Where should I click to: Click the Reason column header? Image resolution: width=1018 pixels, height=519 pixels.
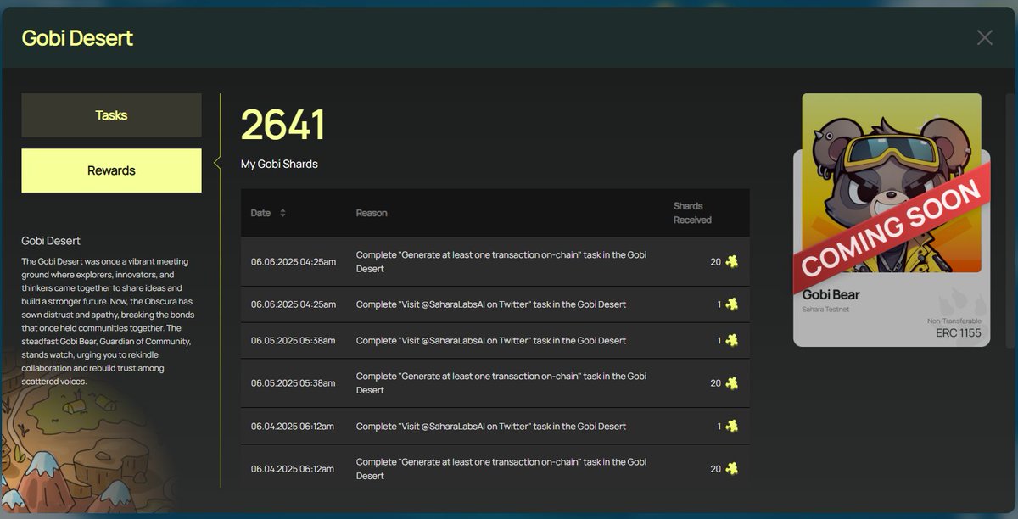point(372,213)
